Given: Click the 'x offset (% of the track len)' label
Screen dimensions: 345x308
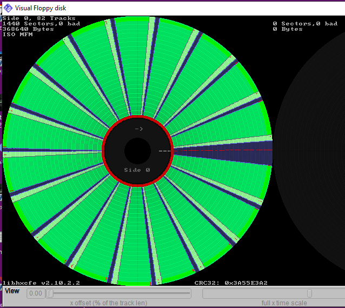Looking at the screenshot, I should pos(109,303).
